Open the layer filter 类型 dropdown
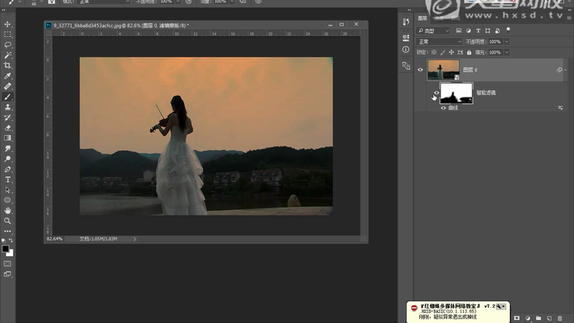The width and height of the screenshot is (574, 323). coord(434,31)
